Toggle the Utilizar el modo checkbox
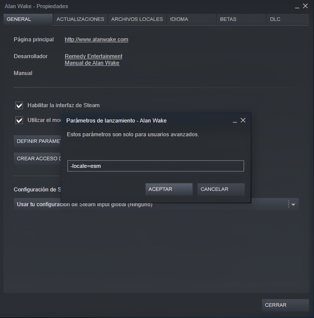 19,120
